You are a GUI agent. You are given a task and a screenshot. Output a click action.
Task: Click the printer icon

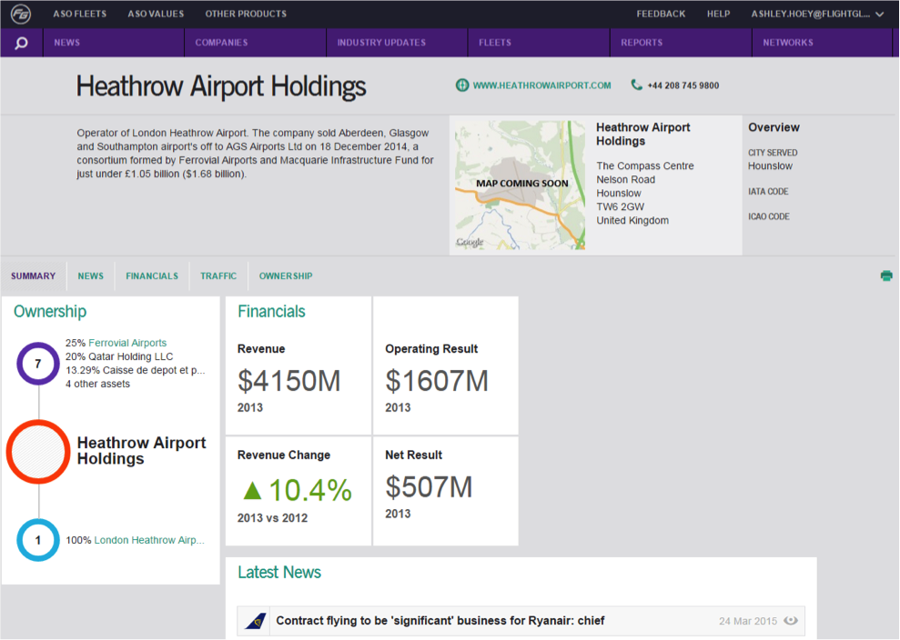coord(885,276)
